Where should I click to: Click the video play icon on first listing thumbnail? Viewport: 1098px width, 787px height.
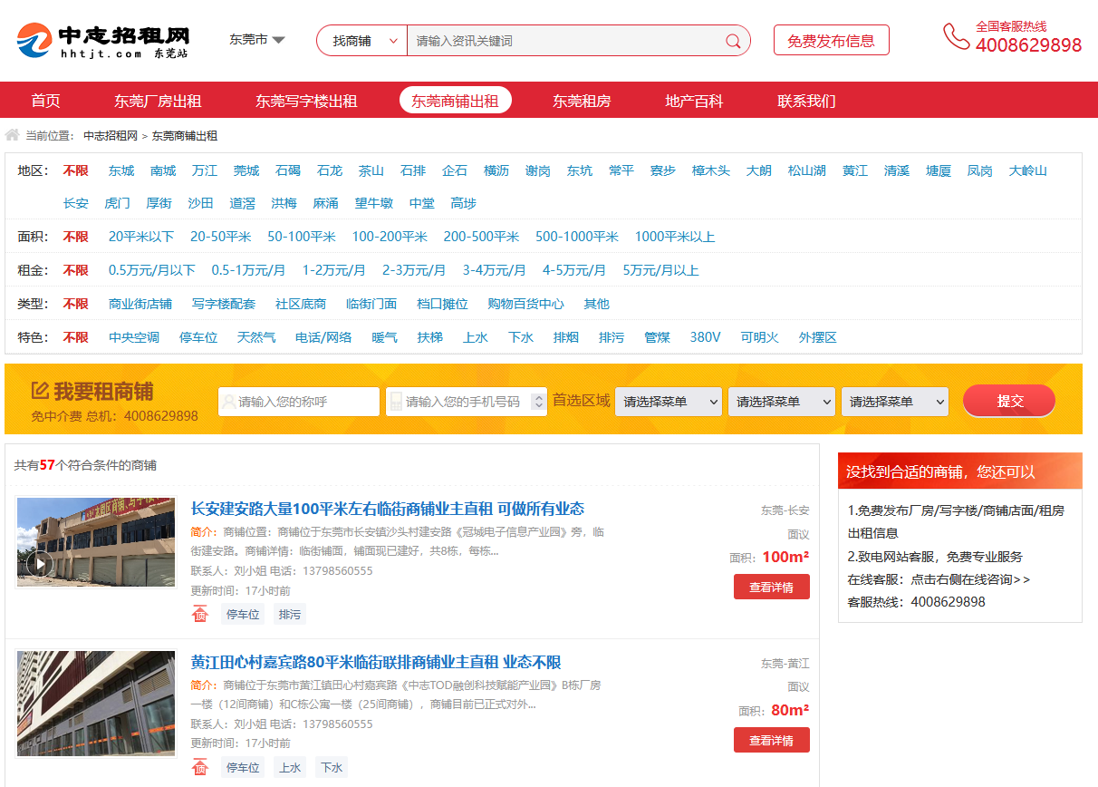pyautogui.click(x=42, y=563)
